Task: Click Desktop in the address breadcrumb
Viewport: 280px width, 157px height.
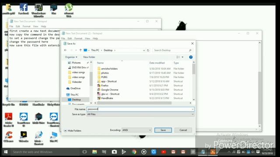Action: tap(108, 51)
